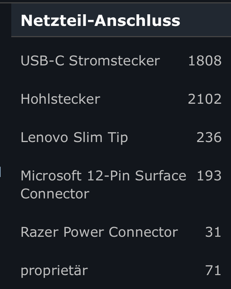The height and width of the screenshot is (289, 231).
Task: Click the 71 count next to proprietär
Action: coord(213,270)
